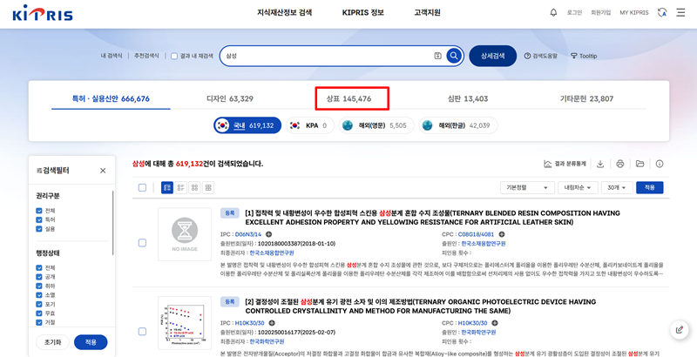697x357 pixels.
Task: Click the save-query icon inside search box
Action: tap(438, 56)
